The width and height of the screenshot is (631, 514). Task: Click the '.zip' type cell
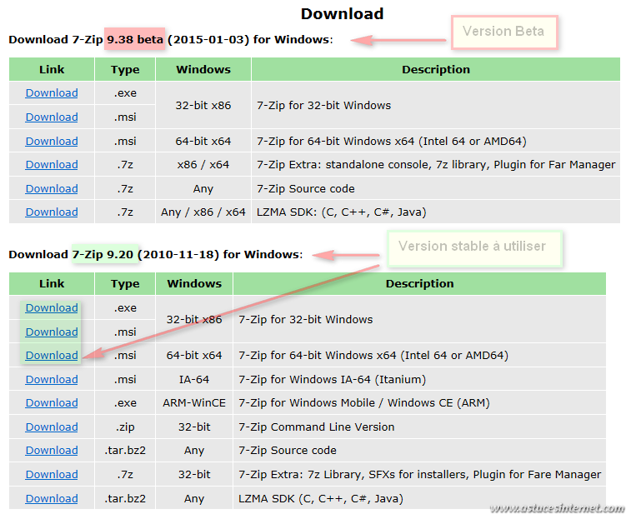coord(125,427)
